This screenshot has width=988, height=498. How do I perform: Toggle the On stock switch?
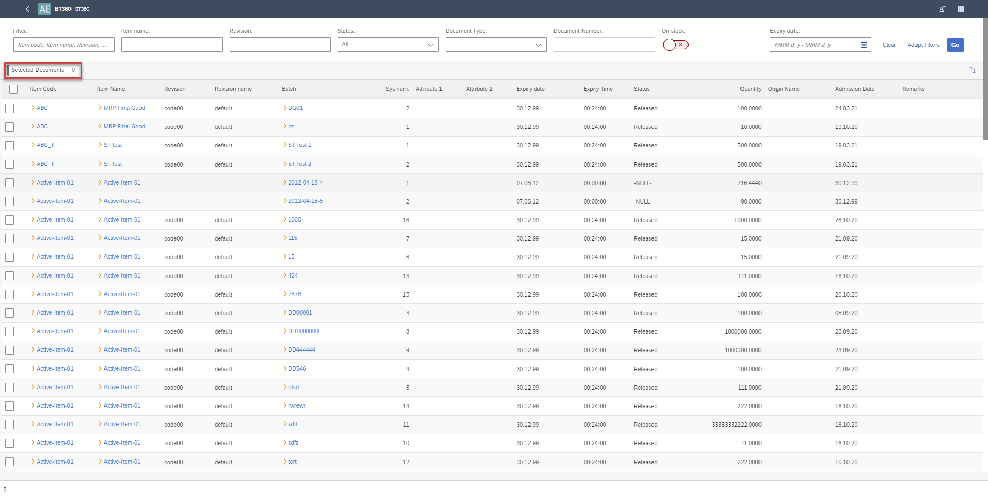click(x=675, y=45)
